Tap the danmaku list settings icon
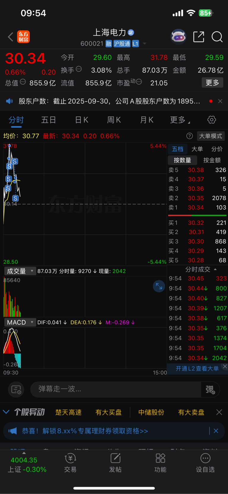228x494 pixels. coord(16,389)
